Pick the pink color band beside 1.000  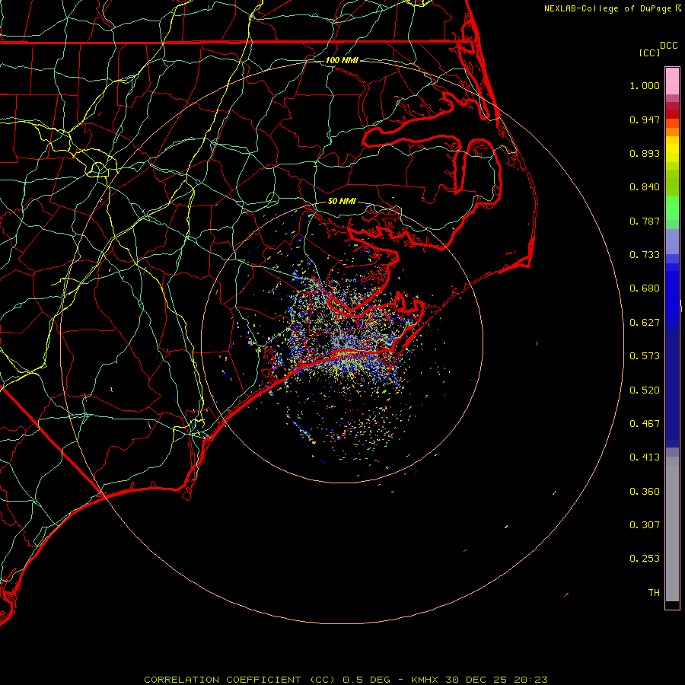point(672,81)
